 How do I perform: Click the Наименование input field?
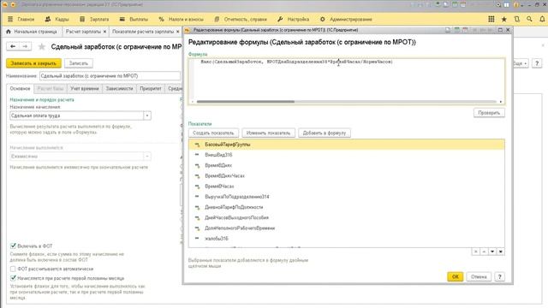[x=110, y=76]
